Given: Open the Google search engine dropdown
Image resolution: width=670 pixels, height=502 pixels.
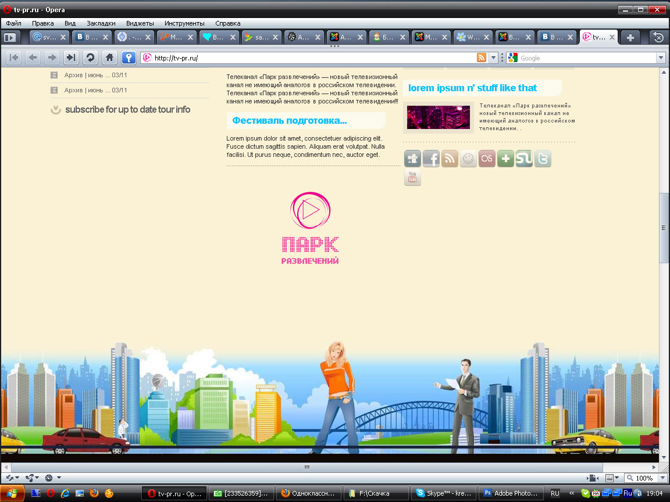Looking at the screenshot, I should pyautogui.click(x=661, y=58).
